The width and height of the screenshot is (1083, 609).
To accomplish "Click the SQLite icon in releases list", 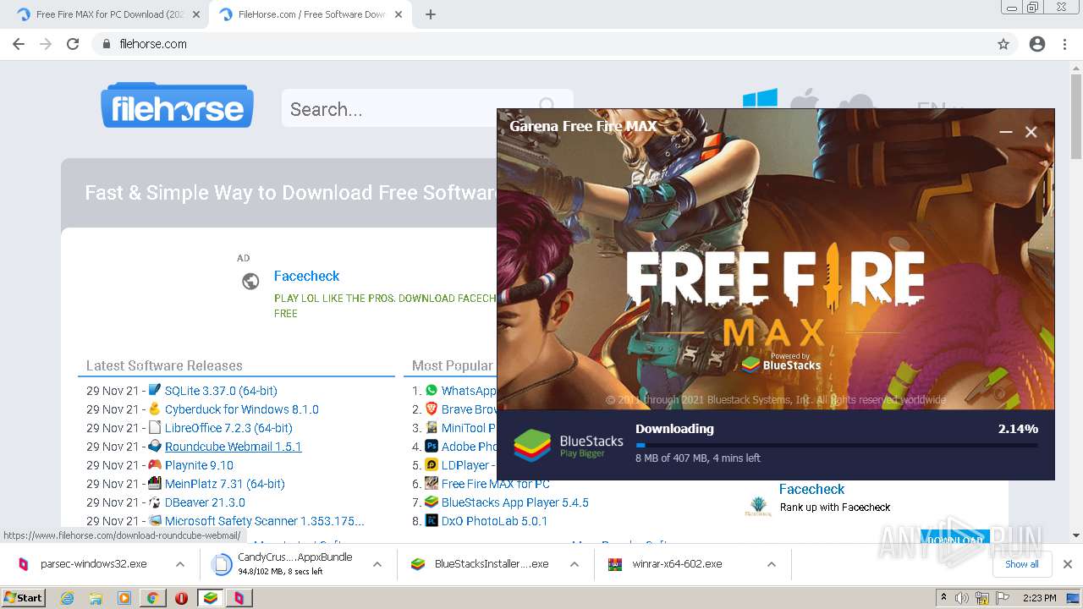I will [155, 390].
